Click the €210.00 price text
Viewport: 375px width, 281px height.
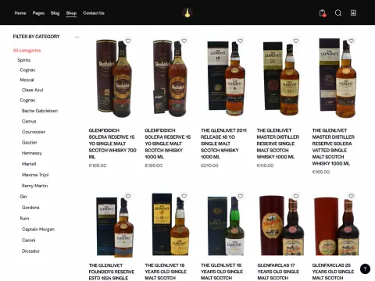coord(209,165)
